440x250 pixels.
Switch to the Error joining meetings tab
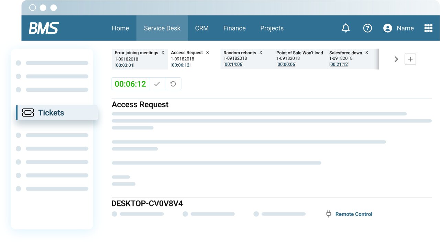(140, 59)
